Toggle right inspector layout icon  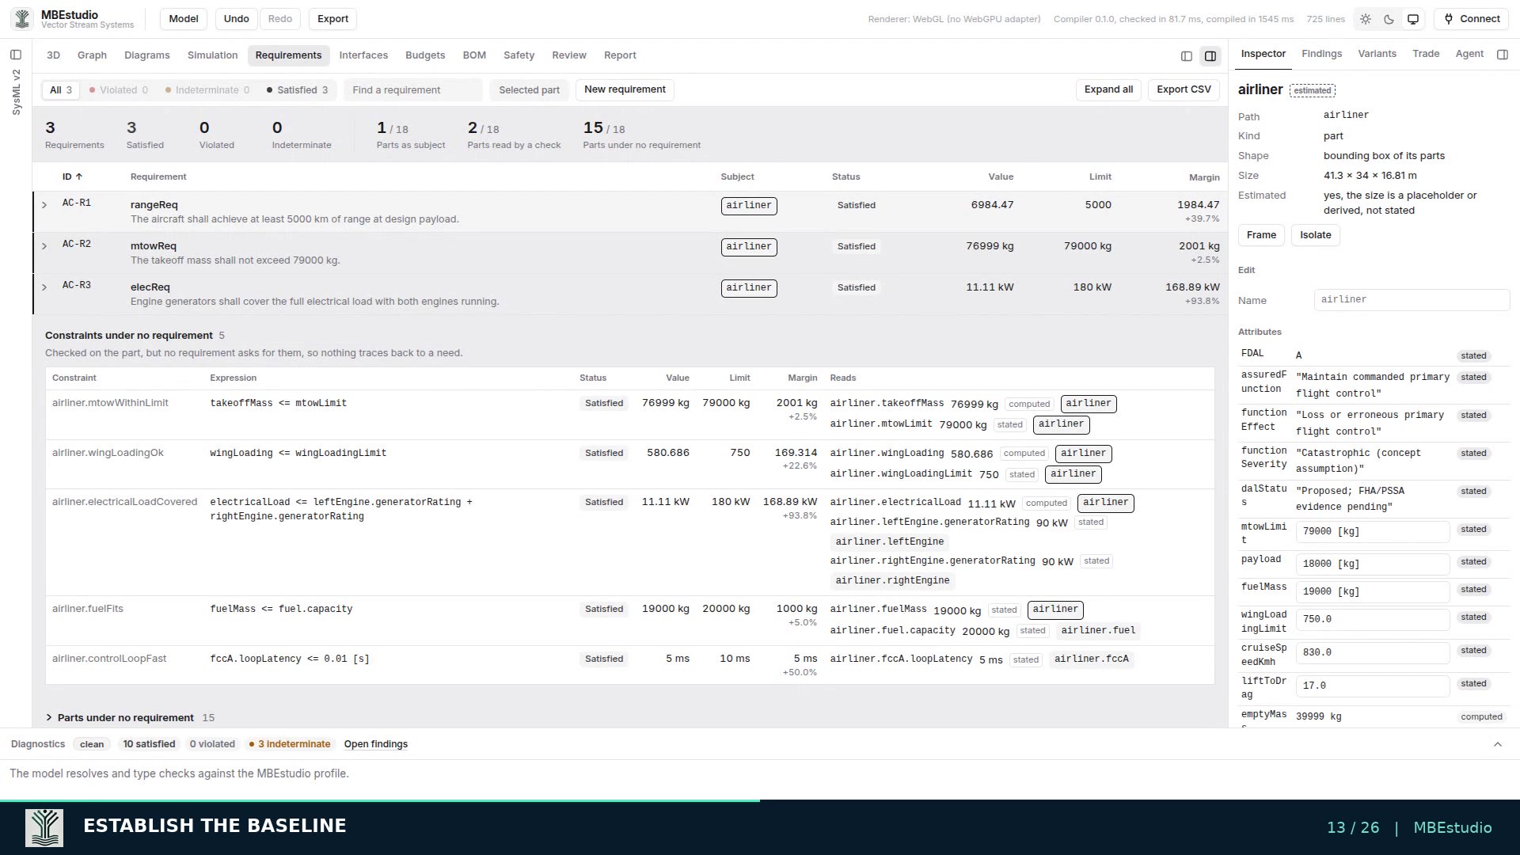(x=1210, y=55)
